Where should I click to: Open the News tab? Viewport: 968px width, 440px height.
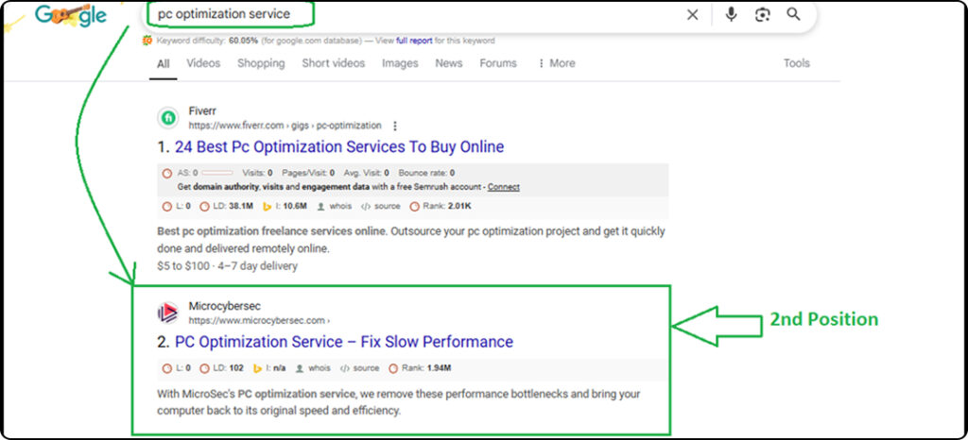coord(449,63)
